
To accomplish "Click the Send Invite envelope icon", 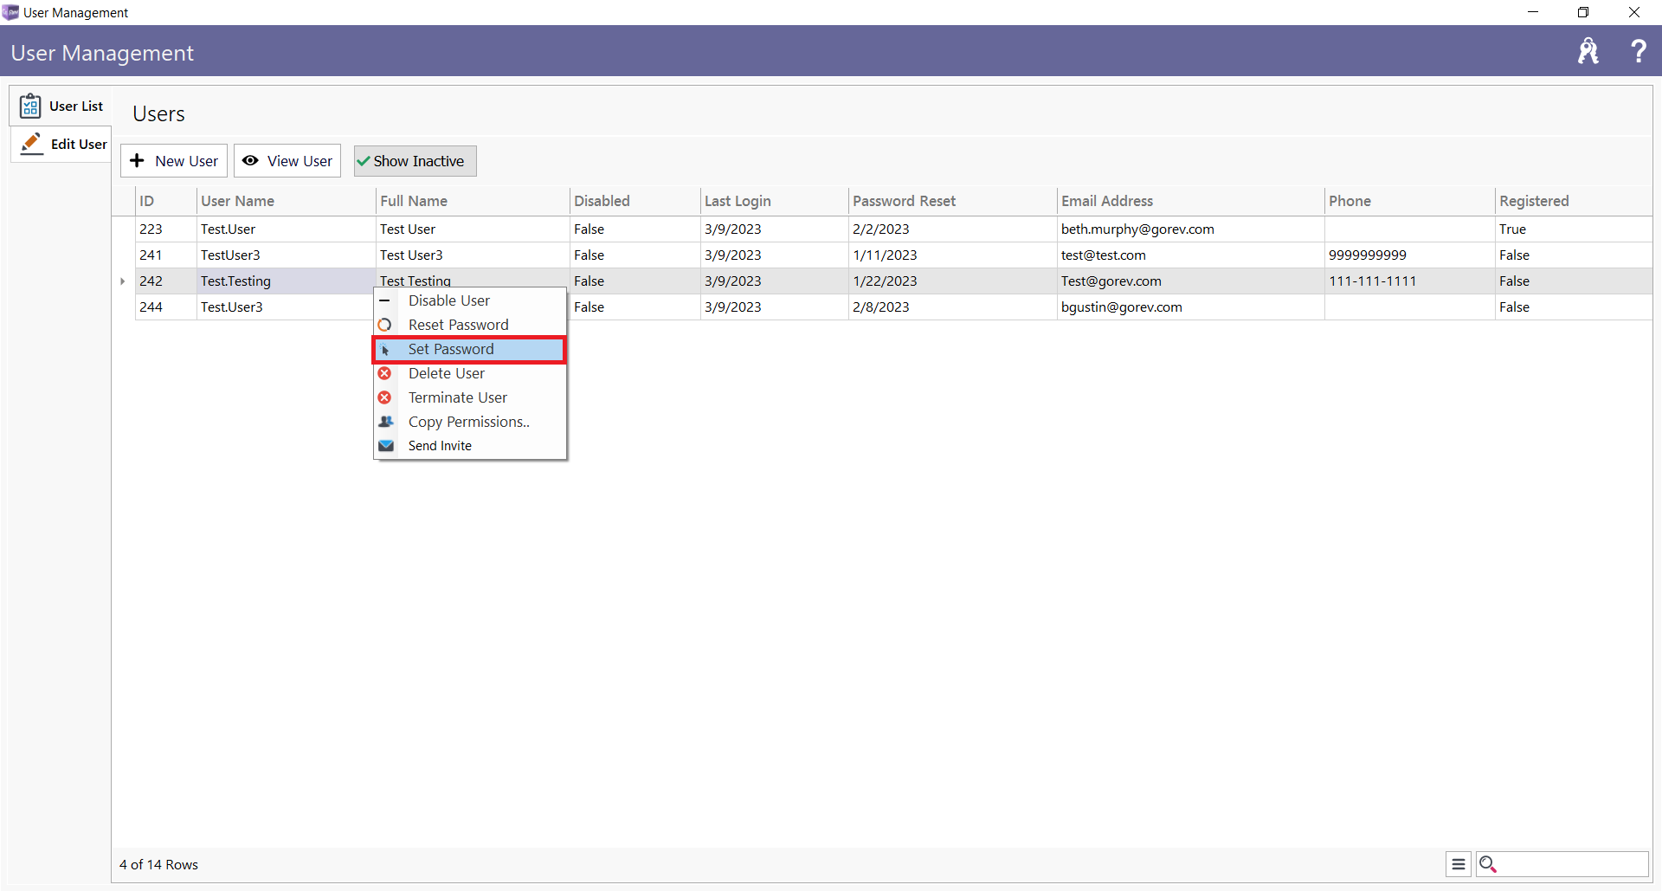I will tap(386, 446).
